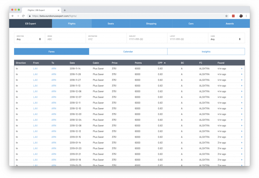Screen dimensions: 259x178
Task: Expand the row dated 2018-12-06
Action: click(x=242, y=91)
